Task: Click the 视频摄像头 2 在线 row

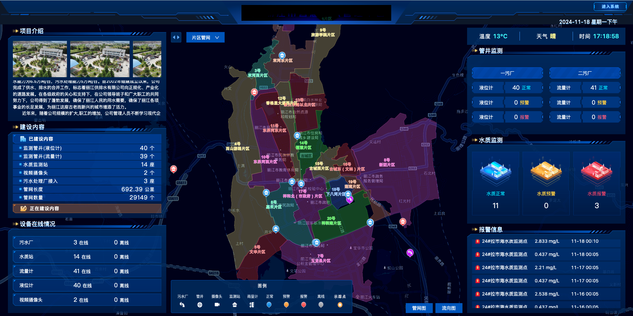Action: pyautogui.click(x=87, y=300)
